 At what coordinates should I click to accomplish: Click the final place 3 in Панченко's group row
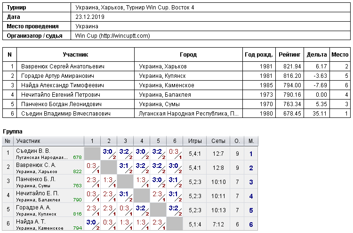[251, 182]
